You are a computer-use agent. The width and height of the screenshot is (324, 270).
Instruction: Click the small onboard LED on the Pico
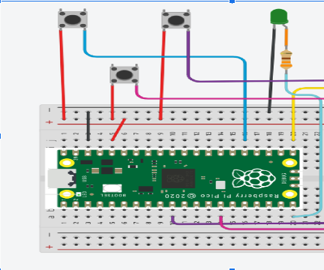point(79,194)
